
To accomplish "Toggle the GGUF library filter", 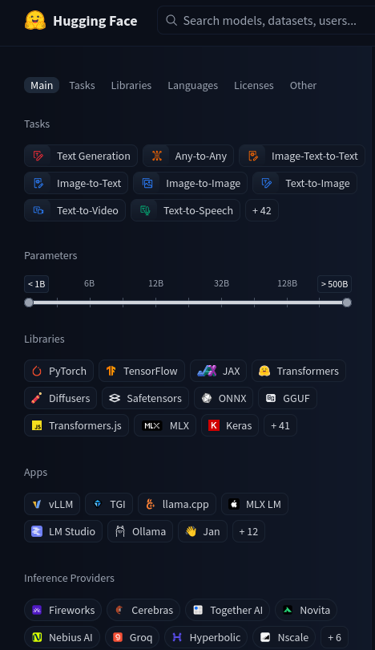I will coord(288,398).
